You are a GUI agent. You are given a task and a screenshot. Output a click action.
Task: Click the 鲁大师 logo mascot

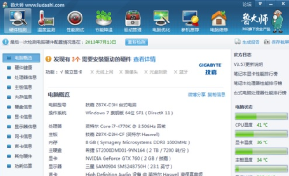pyautogui.click(x=278, y=21)
